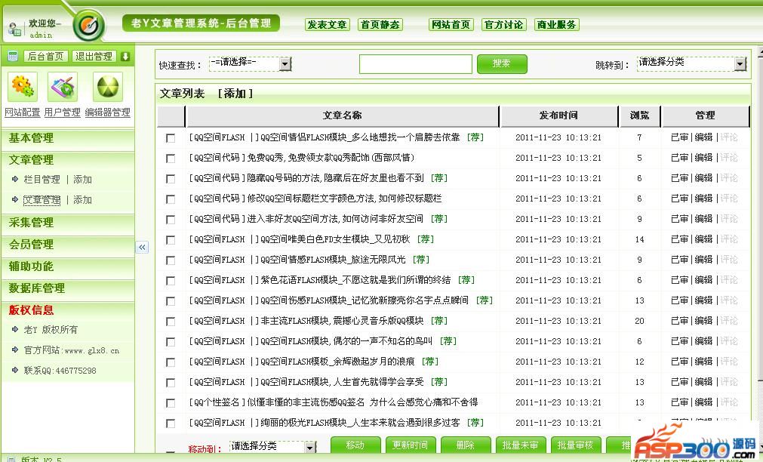Click the 批量审核 button
The width and height of the screenshot is (763, 462).
tap(575, 445)
